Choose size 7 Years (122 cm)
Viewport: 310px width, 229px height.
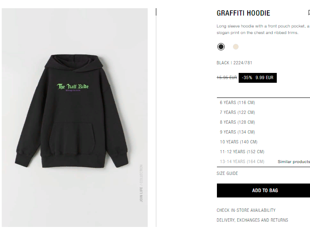pos(263,112)
